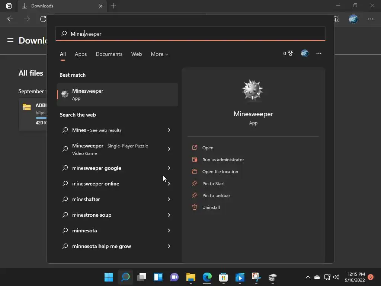Open the notification badge showing 6
The width and height of the screenshot is (381, 286).
tap(371, 277)
